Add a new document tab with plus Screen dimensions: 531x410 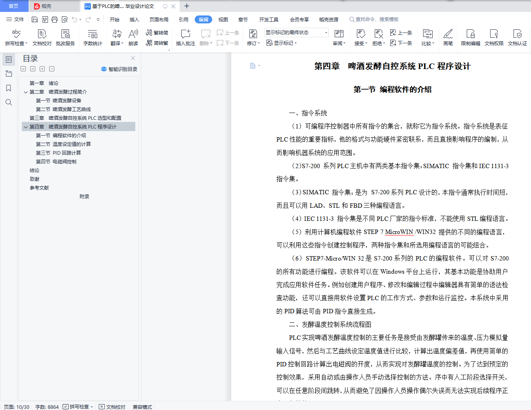click(187, 6)
